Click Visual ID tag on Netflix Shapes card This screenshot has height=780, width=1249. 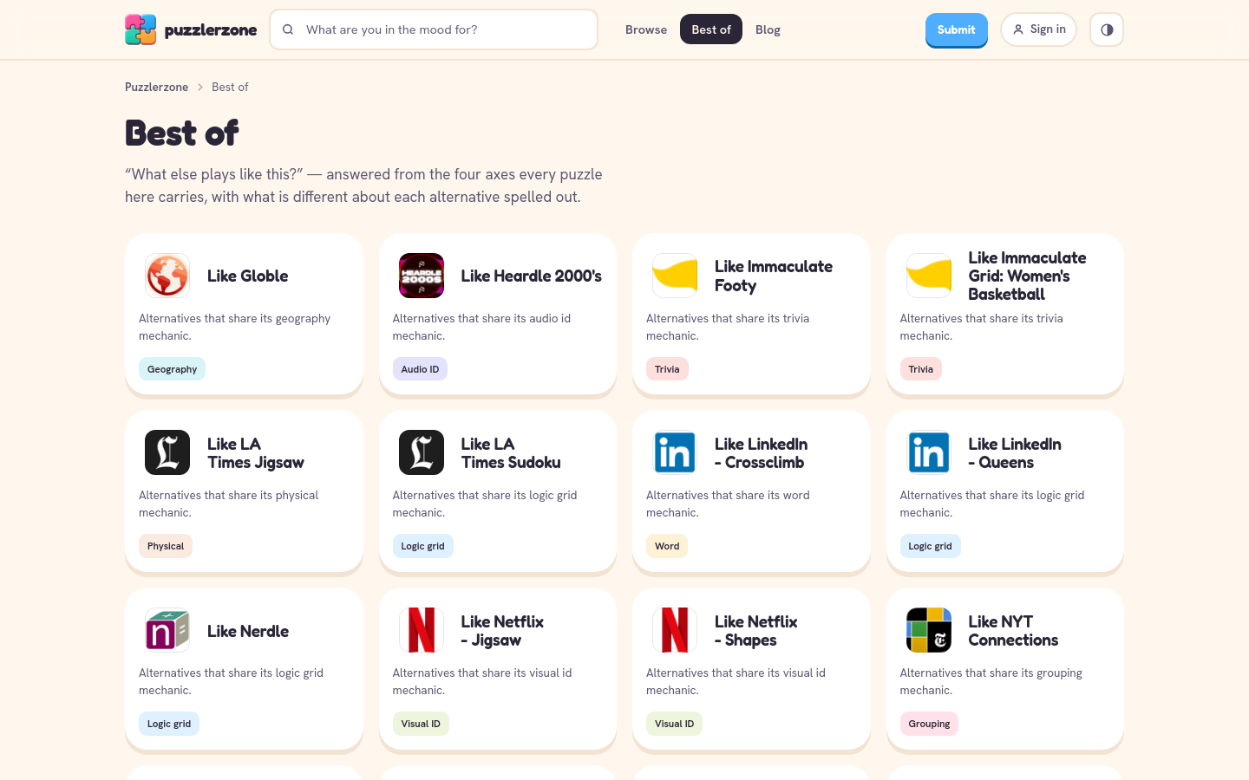click(674, 724)
